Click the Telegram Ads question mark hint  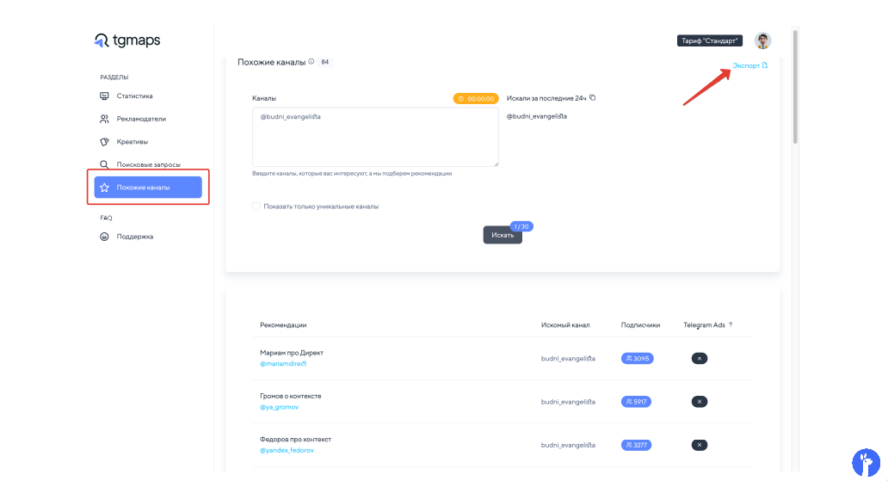coord(731,324)
